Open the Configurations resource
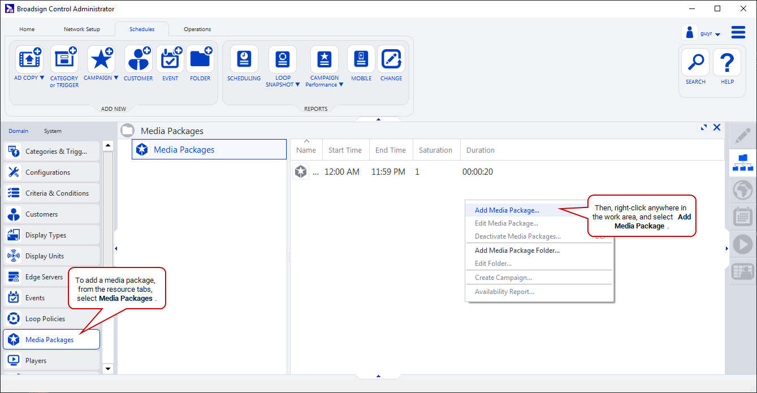This screenshot has height=393, width=757. (51, 172)
